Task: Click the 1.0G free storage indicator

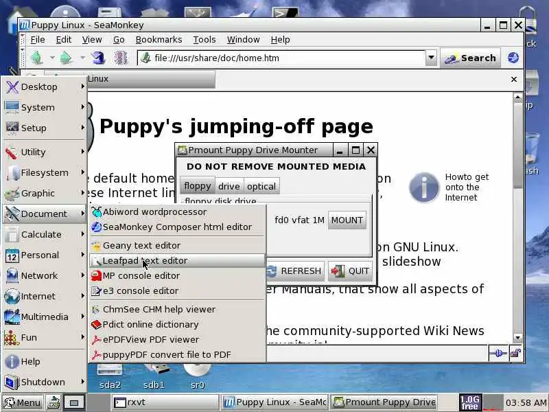Action: click(470, 402)
